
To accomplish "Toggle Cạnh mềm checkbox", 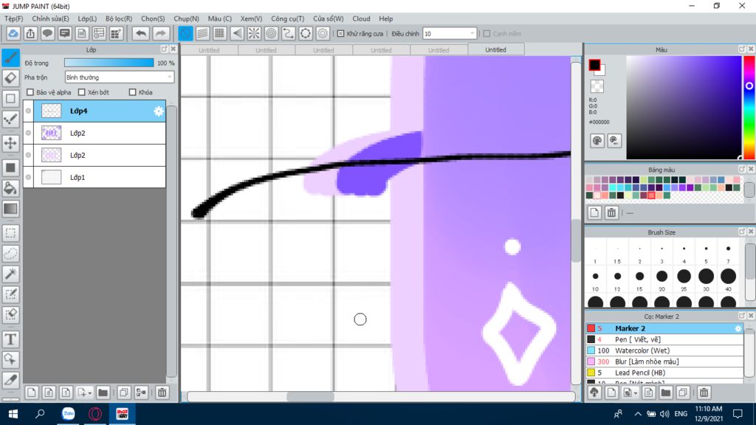I will click(x=487, y=34).
